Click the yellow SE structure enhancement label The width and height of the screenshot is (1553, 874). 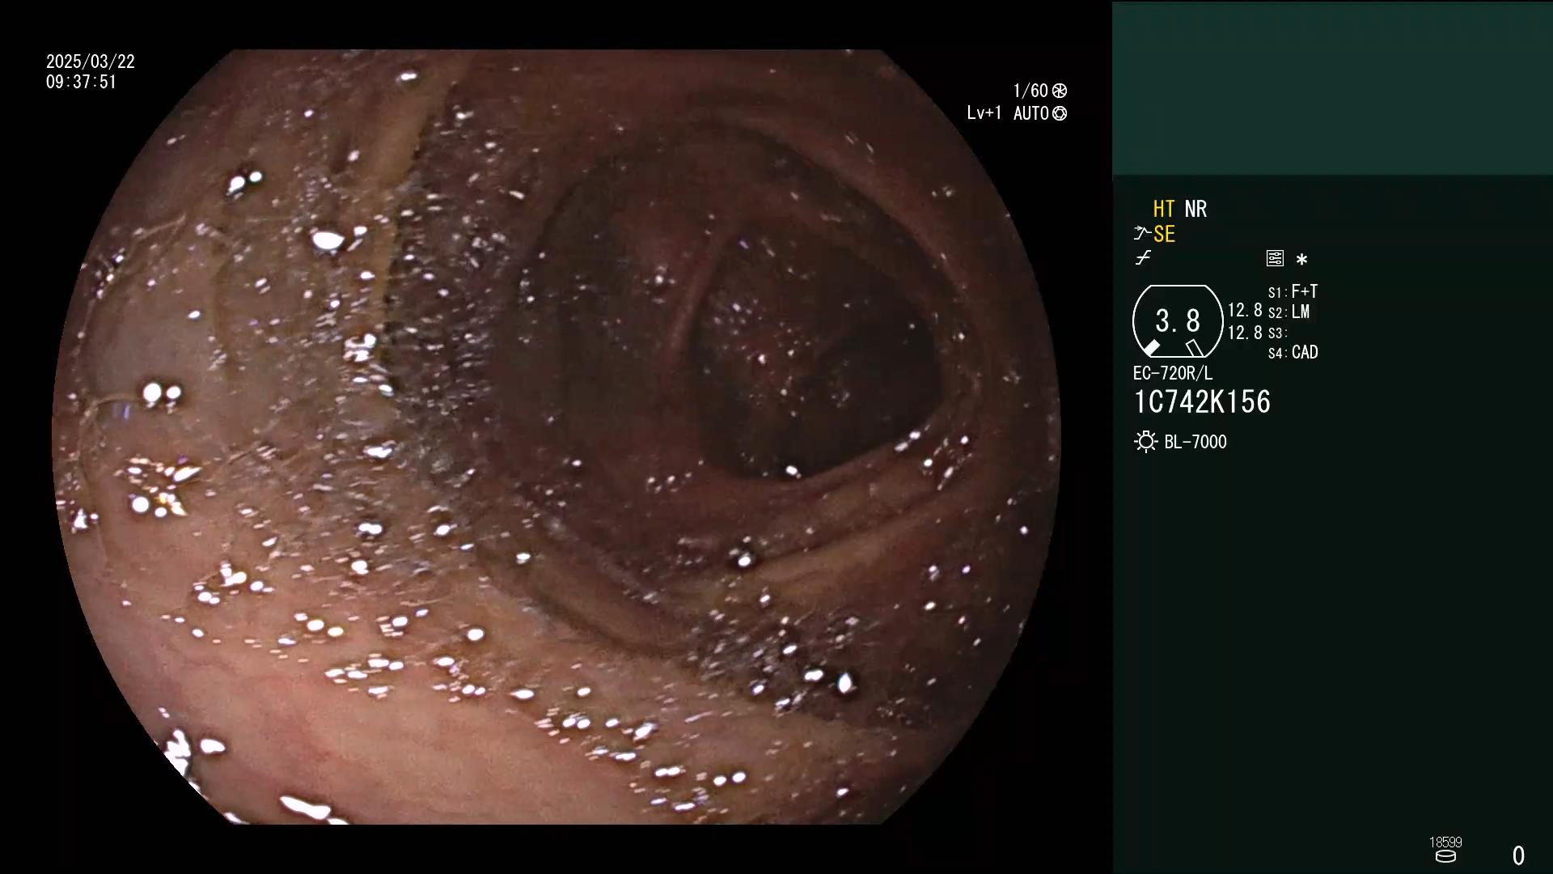[1164, 235]
